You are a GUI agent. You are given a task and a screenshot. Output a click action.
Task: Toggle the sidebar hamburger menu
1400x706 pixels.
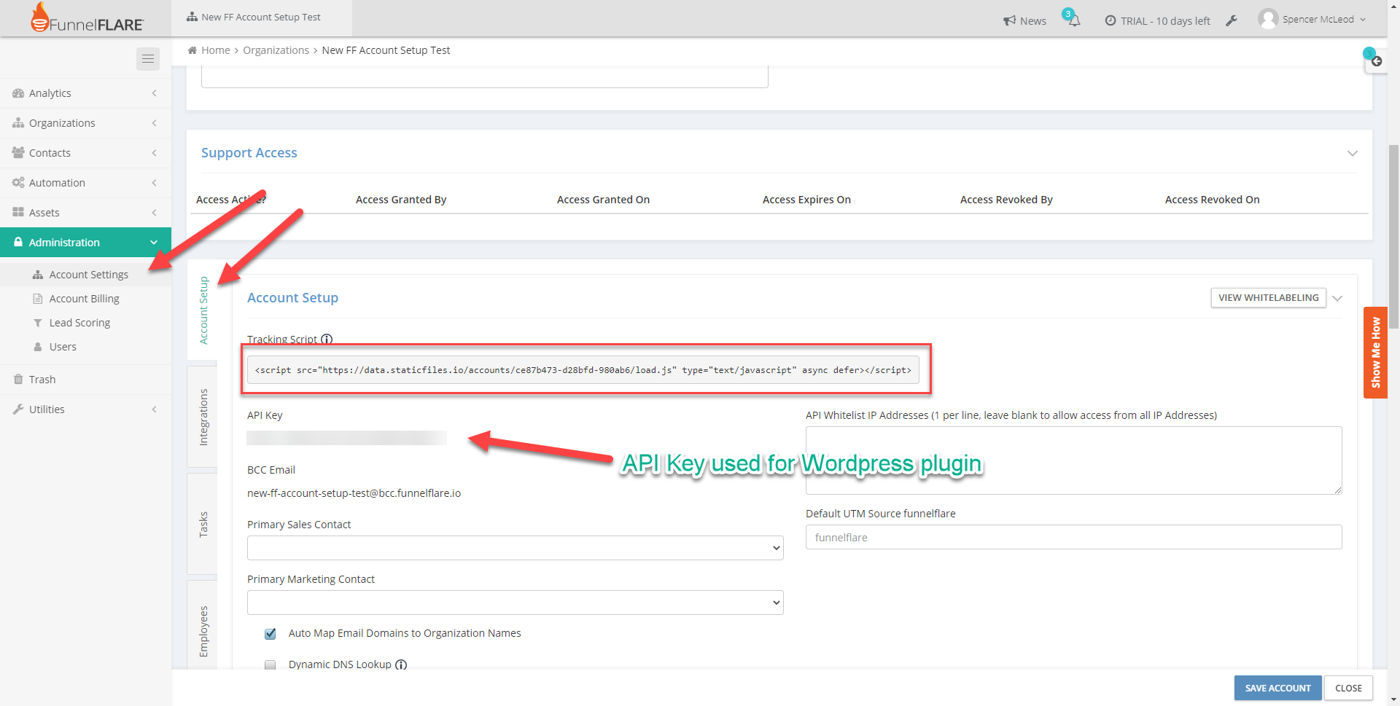(x=148, y=59)
